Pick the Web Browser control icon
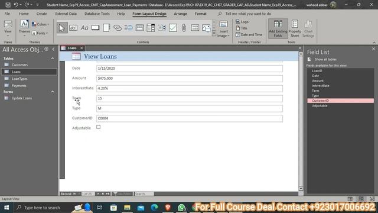This screenshot has width=378, height=213. point(129,28)
